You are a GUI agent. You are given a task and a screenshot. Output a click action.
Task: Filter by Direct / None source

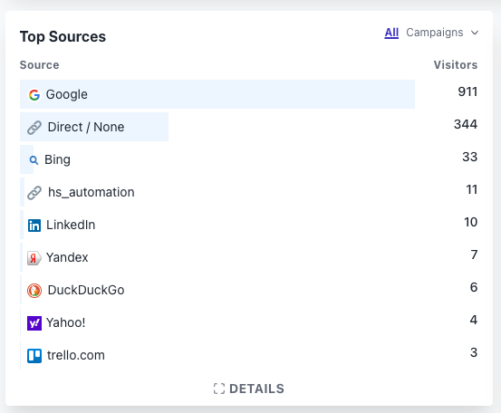coord(86,127)
